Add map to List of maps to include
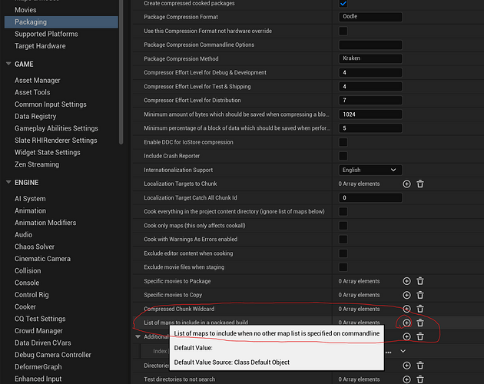 click(406, 323)
